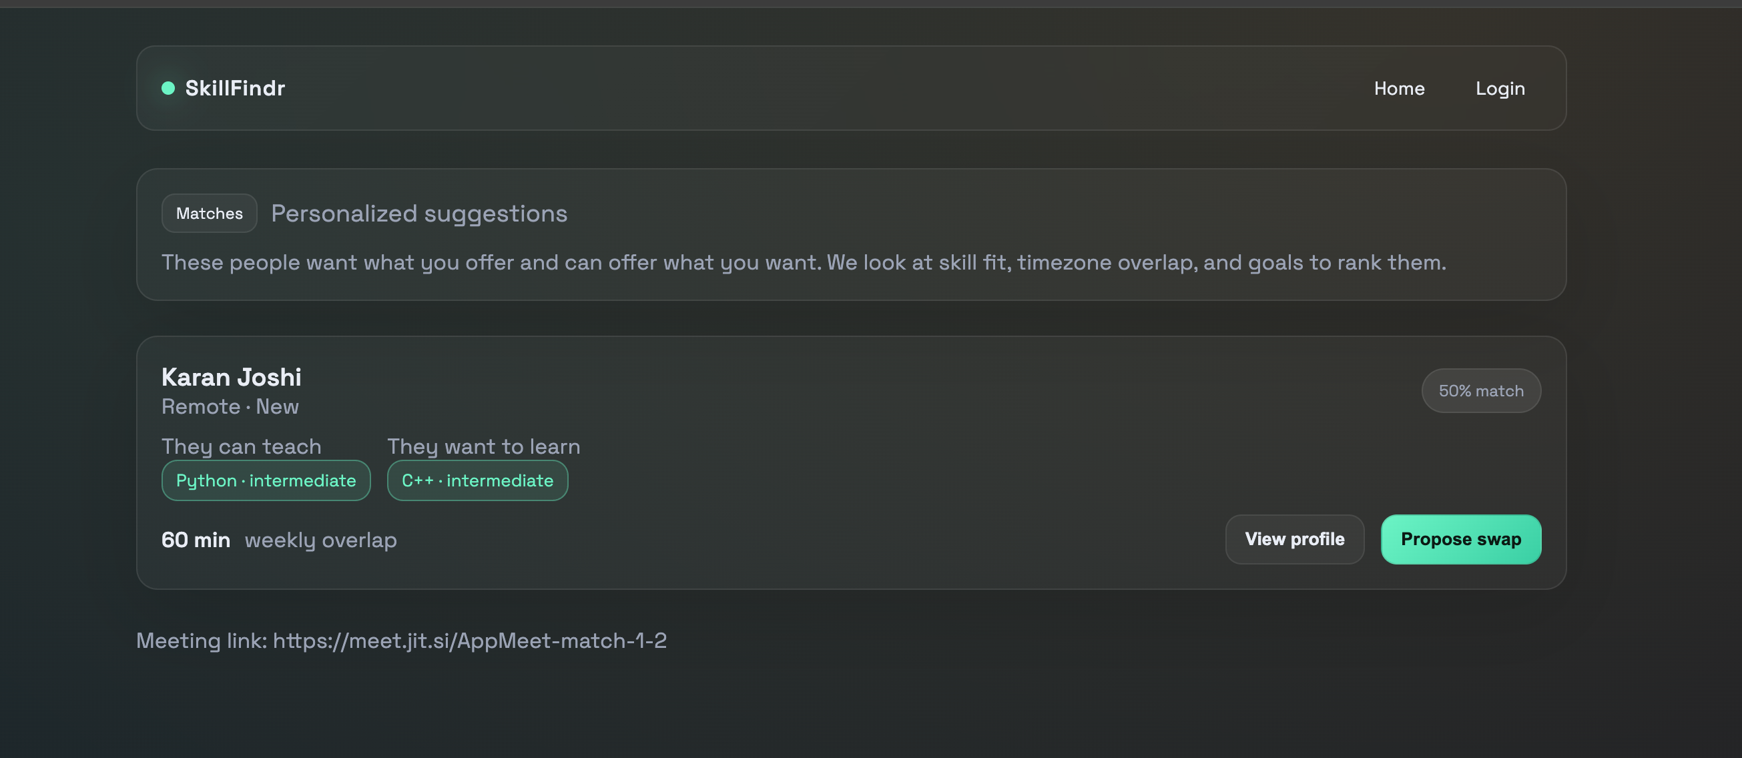Open the Login navigation link
The height and width of the screenshot is (758, 1742).
[x=1499, y=89]
